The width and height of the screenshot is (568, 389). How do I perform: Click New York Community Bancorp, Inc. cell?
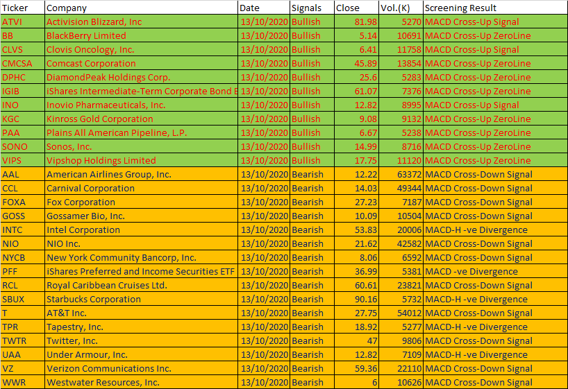coord(141,258)
